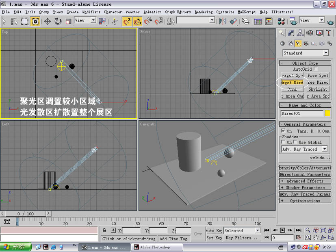Image resolution: width=336 pixels, height=252 pixels.
Task: Click the yellow object color swatch
Action: pos(327,113)
